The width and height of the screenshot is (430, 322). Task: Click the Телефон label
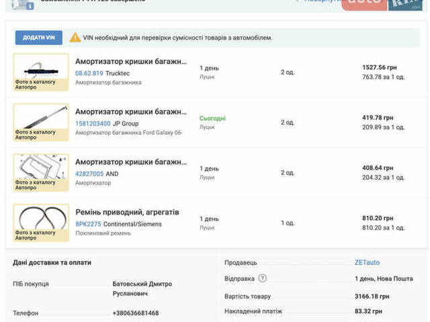click(26, 313)
